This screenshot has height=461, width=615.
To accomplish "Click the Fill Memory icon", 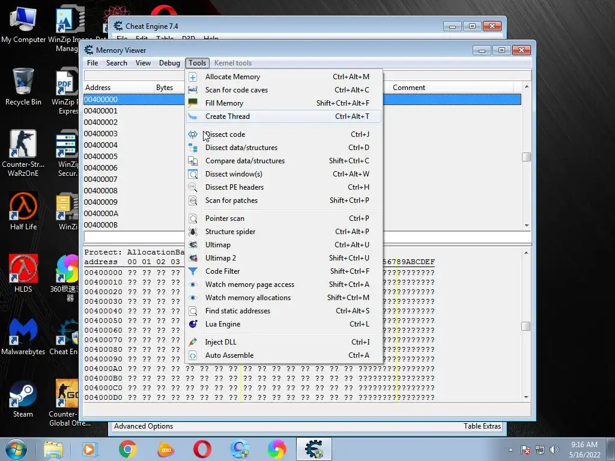I will [x=193, y=103].
